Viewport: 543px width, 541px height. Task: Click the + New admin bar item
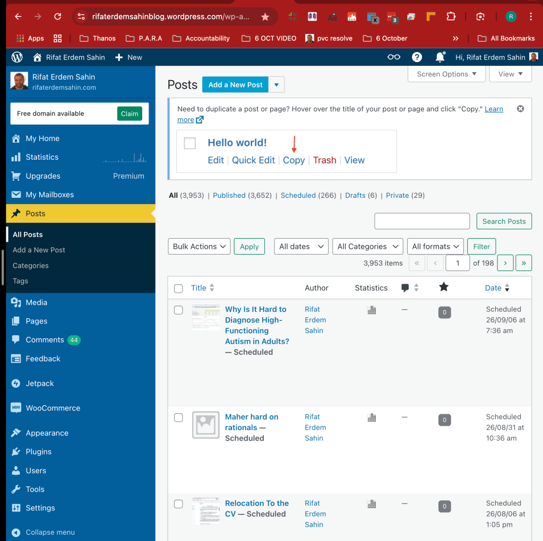pyautogui.click(x=128, y=57)
